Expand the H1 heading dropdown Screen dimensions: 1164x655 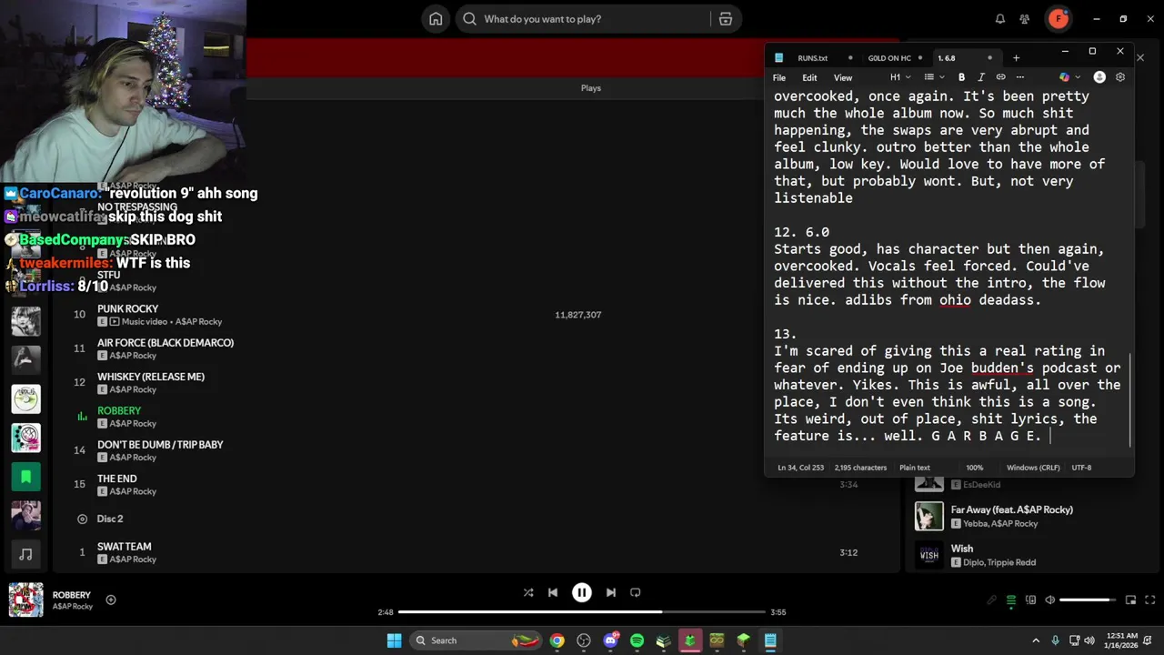pyautogui.click(x=900, y=77)
